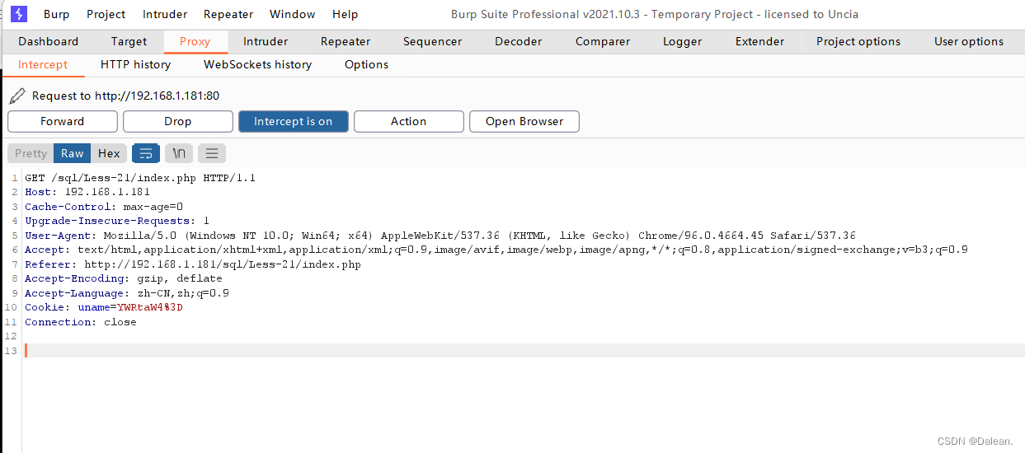Click the Request to http://192.168.1.181:80 label

125,96
